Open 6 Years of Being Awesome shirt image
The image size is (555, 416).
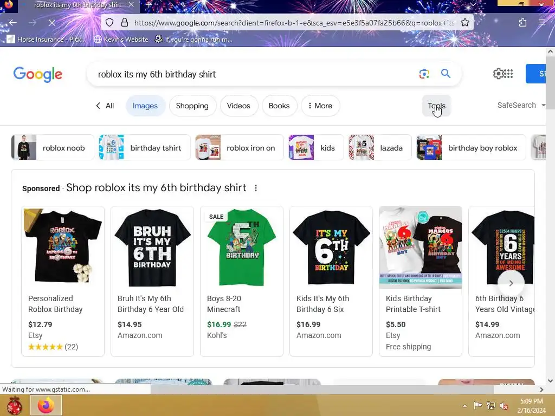click(502, 247)
